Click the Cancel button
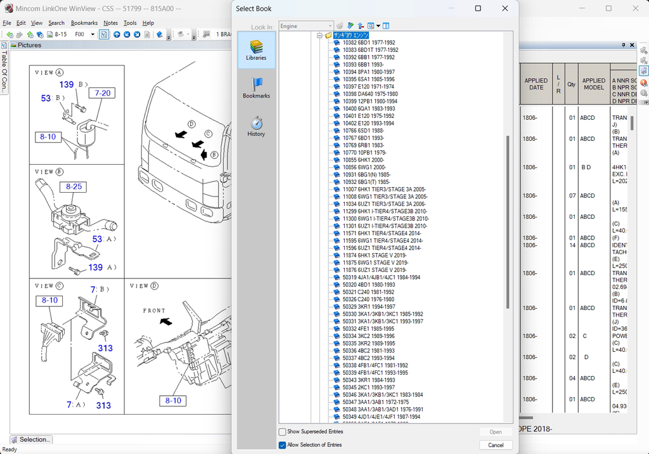 click(x=496, y=445)
